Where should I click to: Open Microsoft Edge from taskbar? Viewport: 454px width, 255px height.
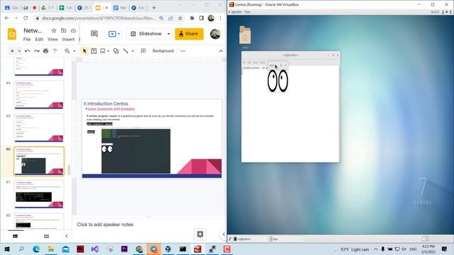coord(36,249)
